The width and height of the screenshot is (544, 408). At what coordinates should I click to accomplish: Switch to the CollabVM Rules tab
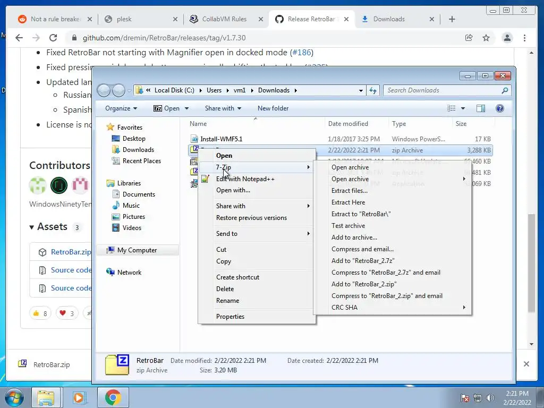coord(224,19)
